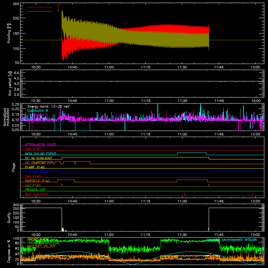This screenshot has width=268, height=268.
Task: Select the cyan Collimator 8 legend entry
Action: (38, 111)
